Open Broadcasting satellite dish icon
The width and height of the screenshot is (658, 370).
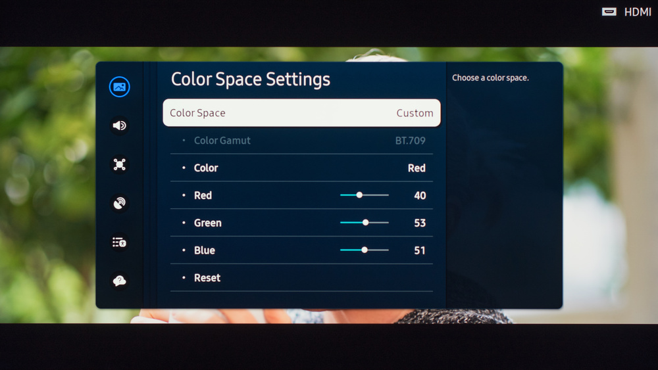pos(119,203)
